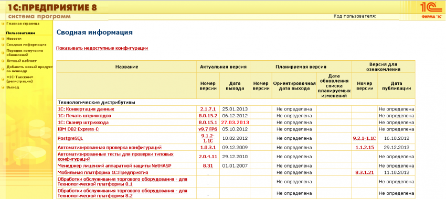
Task: Open Мобильная платформа 1С:Предприятия link
Action: pos(103,172)
